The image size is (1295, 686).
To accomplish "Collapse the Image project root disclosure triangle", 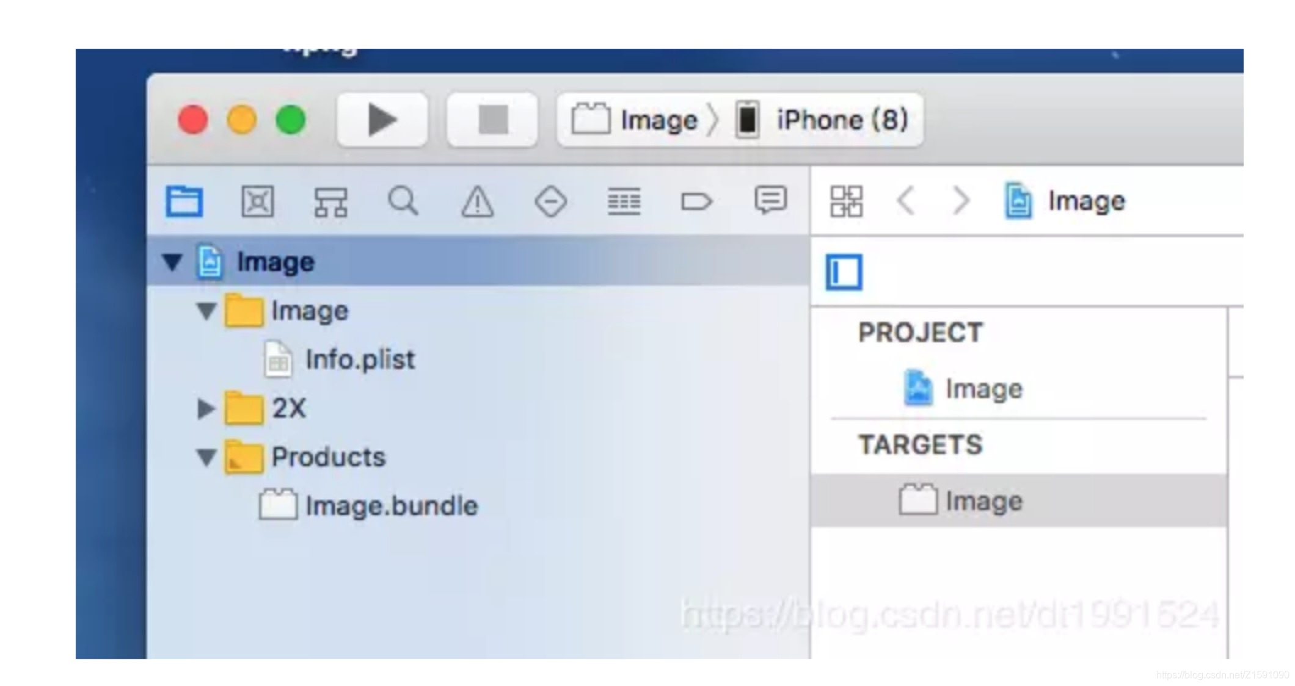I will point(172,262).
